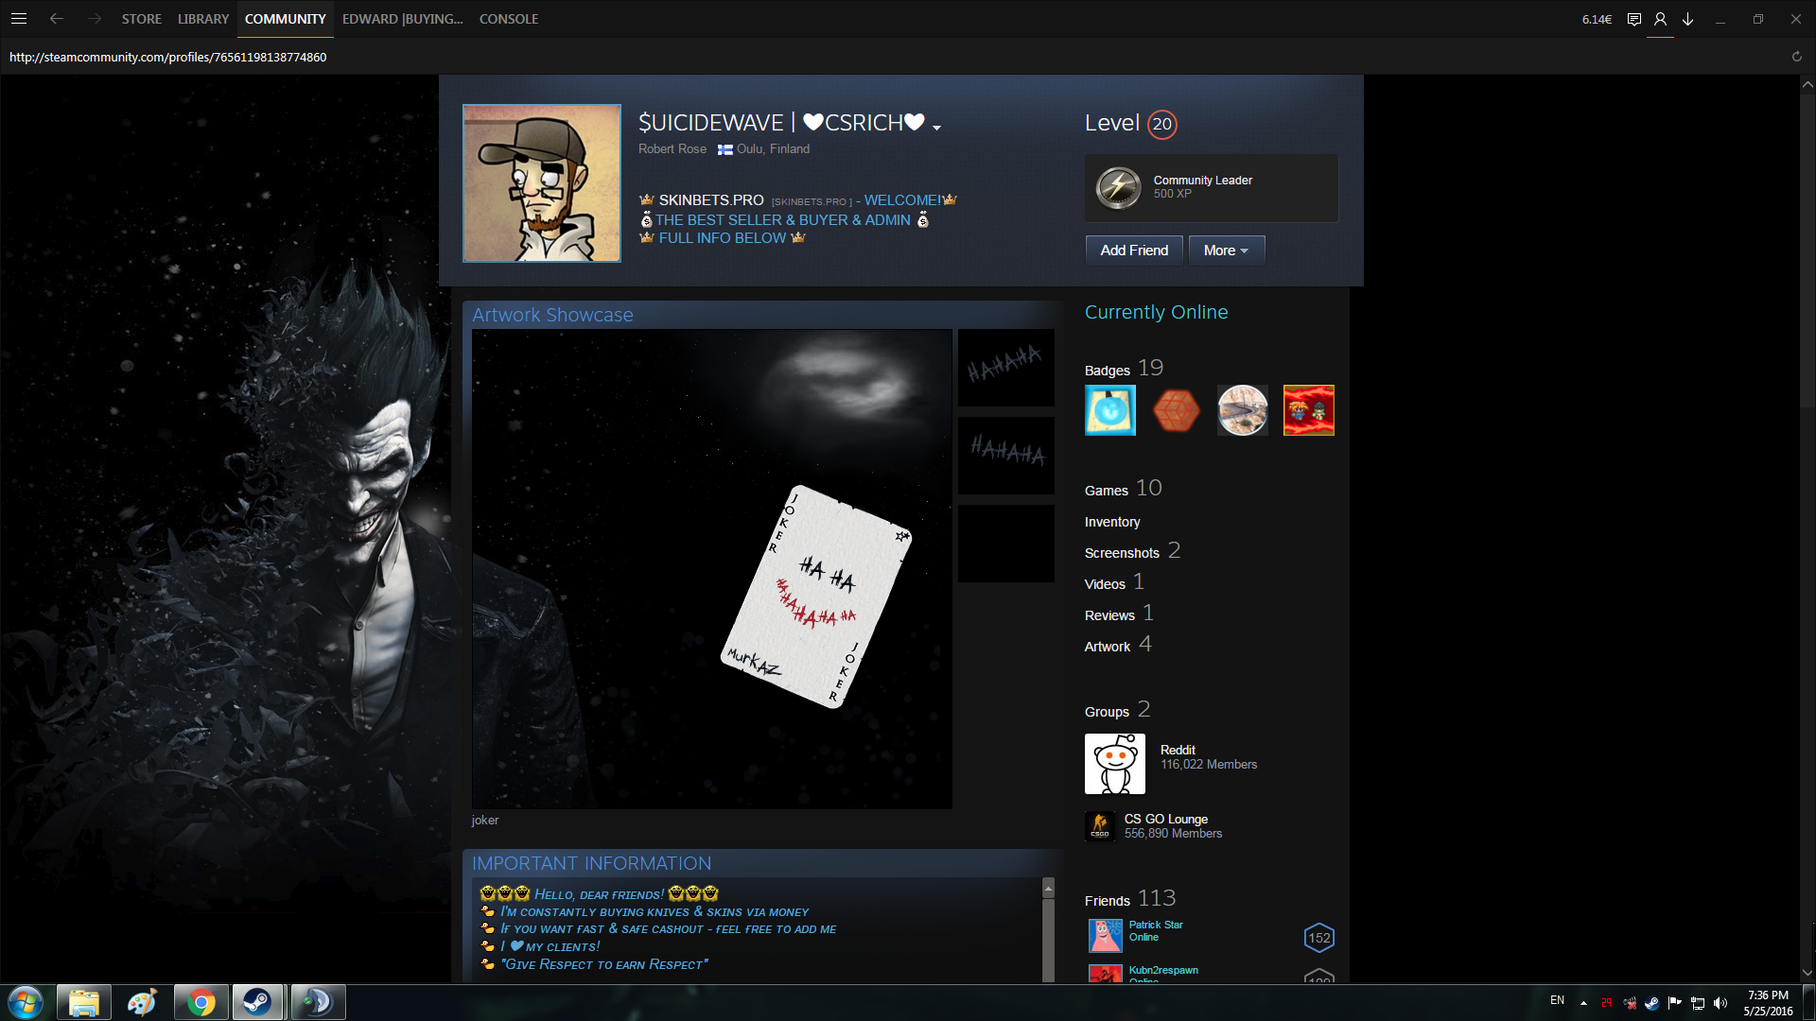Image resolution: width=1816 pixels, height=1021 pixels.
Task: Expand the username history arrow next to CSRICH
Action: [936, 128]
